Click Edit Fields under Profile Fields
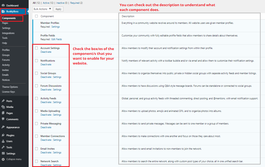This screenshot has height=167, width=265. coord(57,39)
